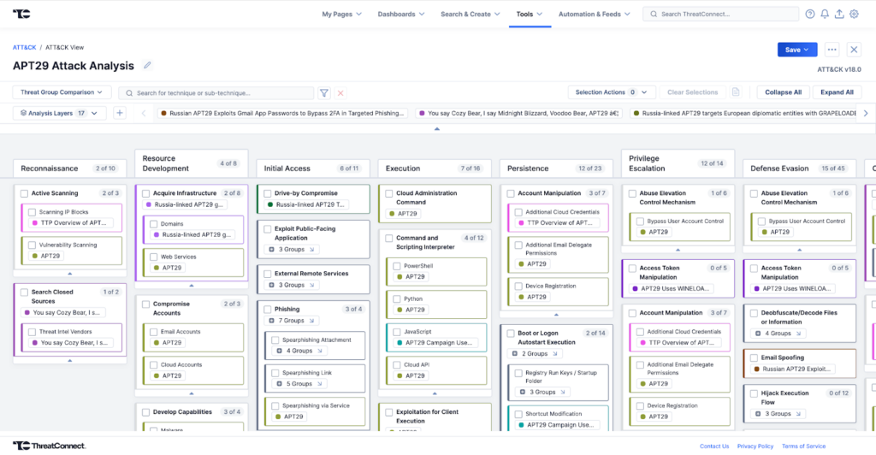876x455 pixels.
Task: Click the red X clear-filters icon
Action: [340, 92]
